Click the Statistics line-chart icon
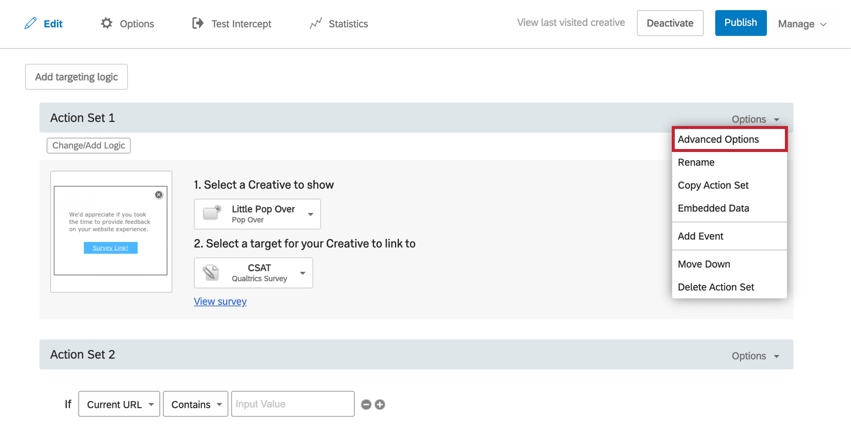 point(315,23)
